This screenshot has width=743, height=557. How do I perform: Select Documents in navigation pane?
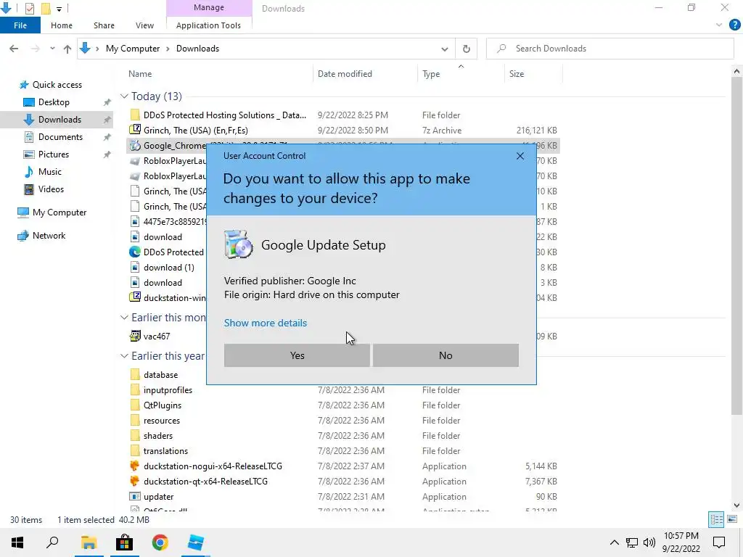(x=60, y=137)
